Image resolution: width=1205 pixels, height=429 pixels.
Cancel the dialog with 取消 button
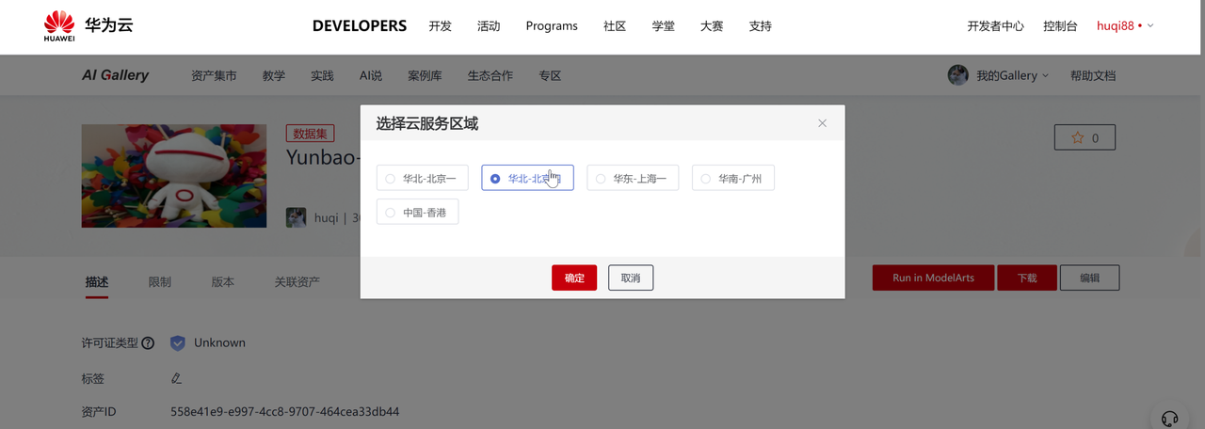click(x=631, y=278)
